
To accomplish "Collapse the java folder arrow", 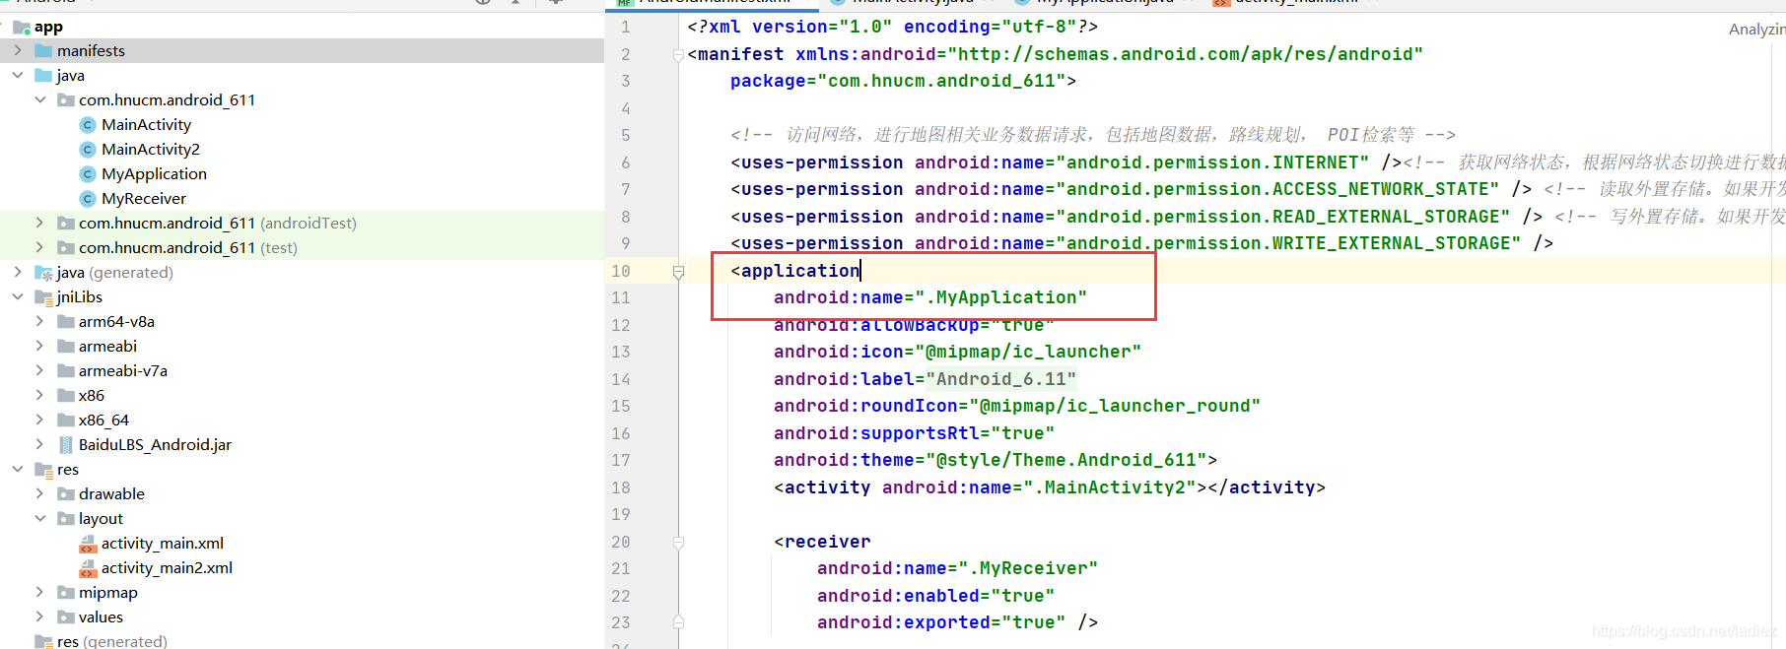I will 18,75.
